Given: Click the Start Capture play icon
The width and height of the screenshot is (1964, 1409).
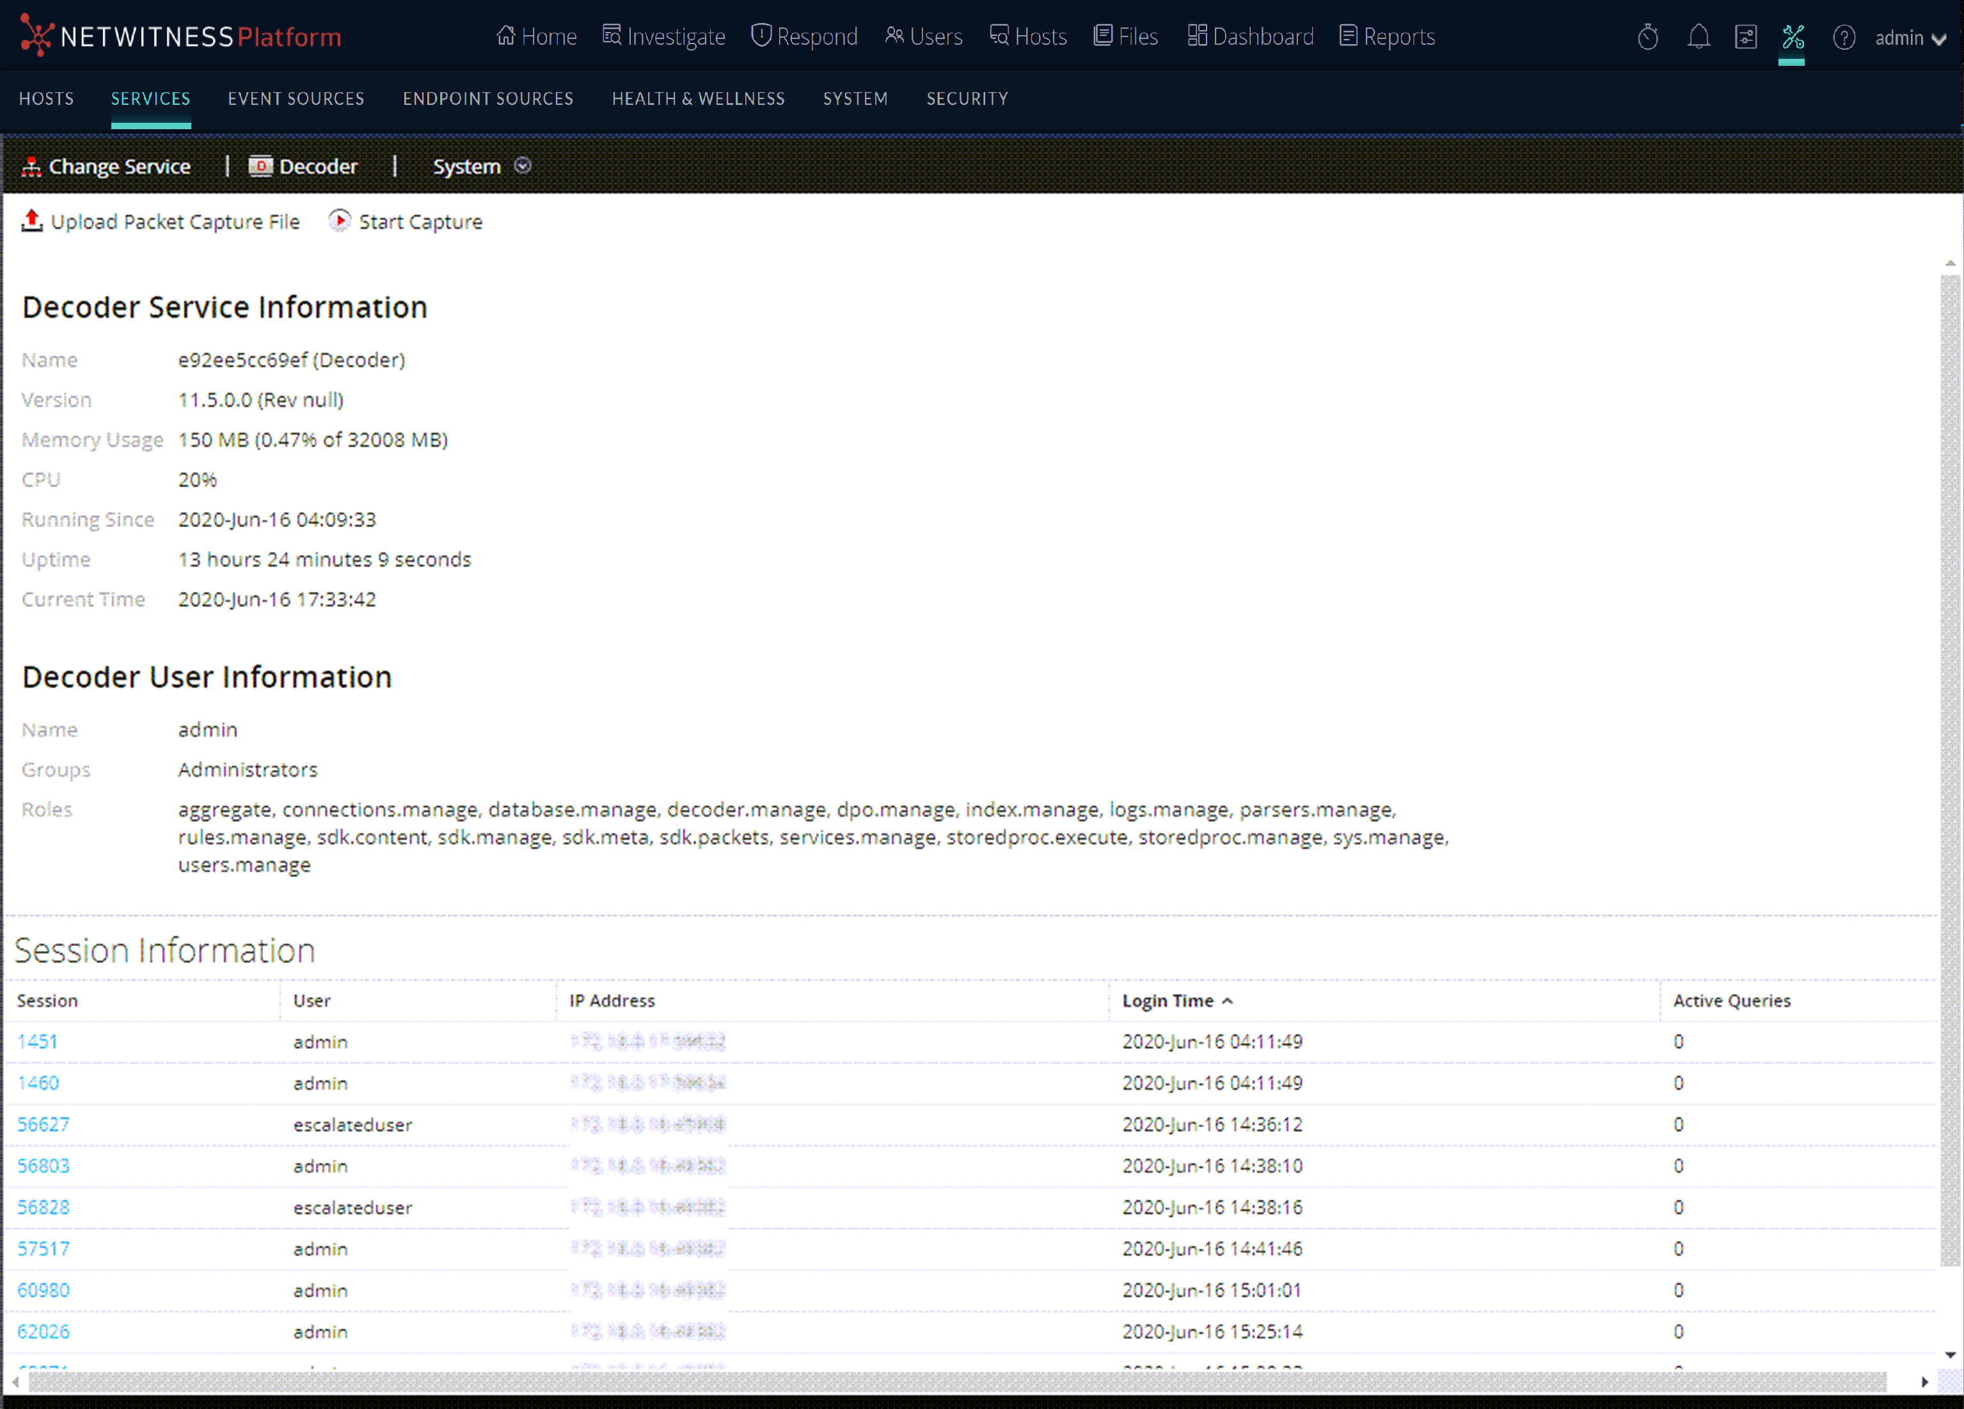Looking at the screenshot, I should (x=340, y=221).
